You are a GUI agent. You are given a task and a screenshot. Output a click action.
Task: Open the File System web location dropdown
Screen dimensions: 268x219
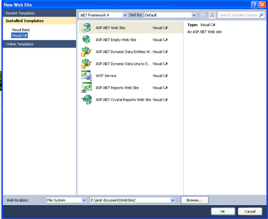coord(67,200)
